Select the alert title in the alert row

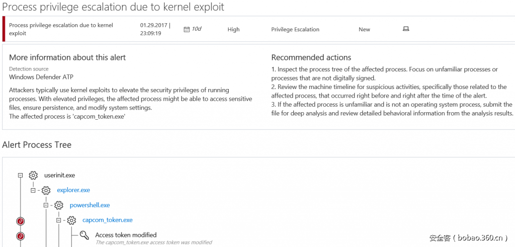coord(60,29)
